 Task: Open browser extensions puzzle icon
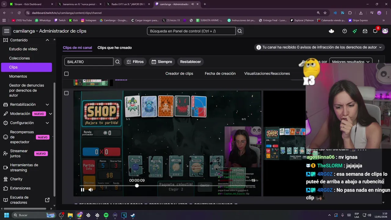coord(350,13)
